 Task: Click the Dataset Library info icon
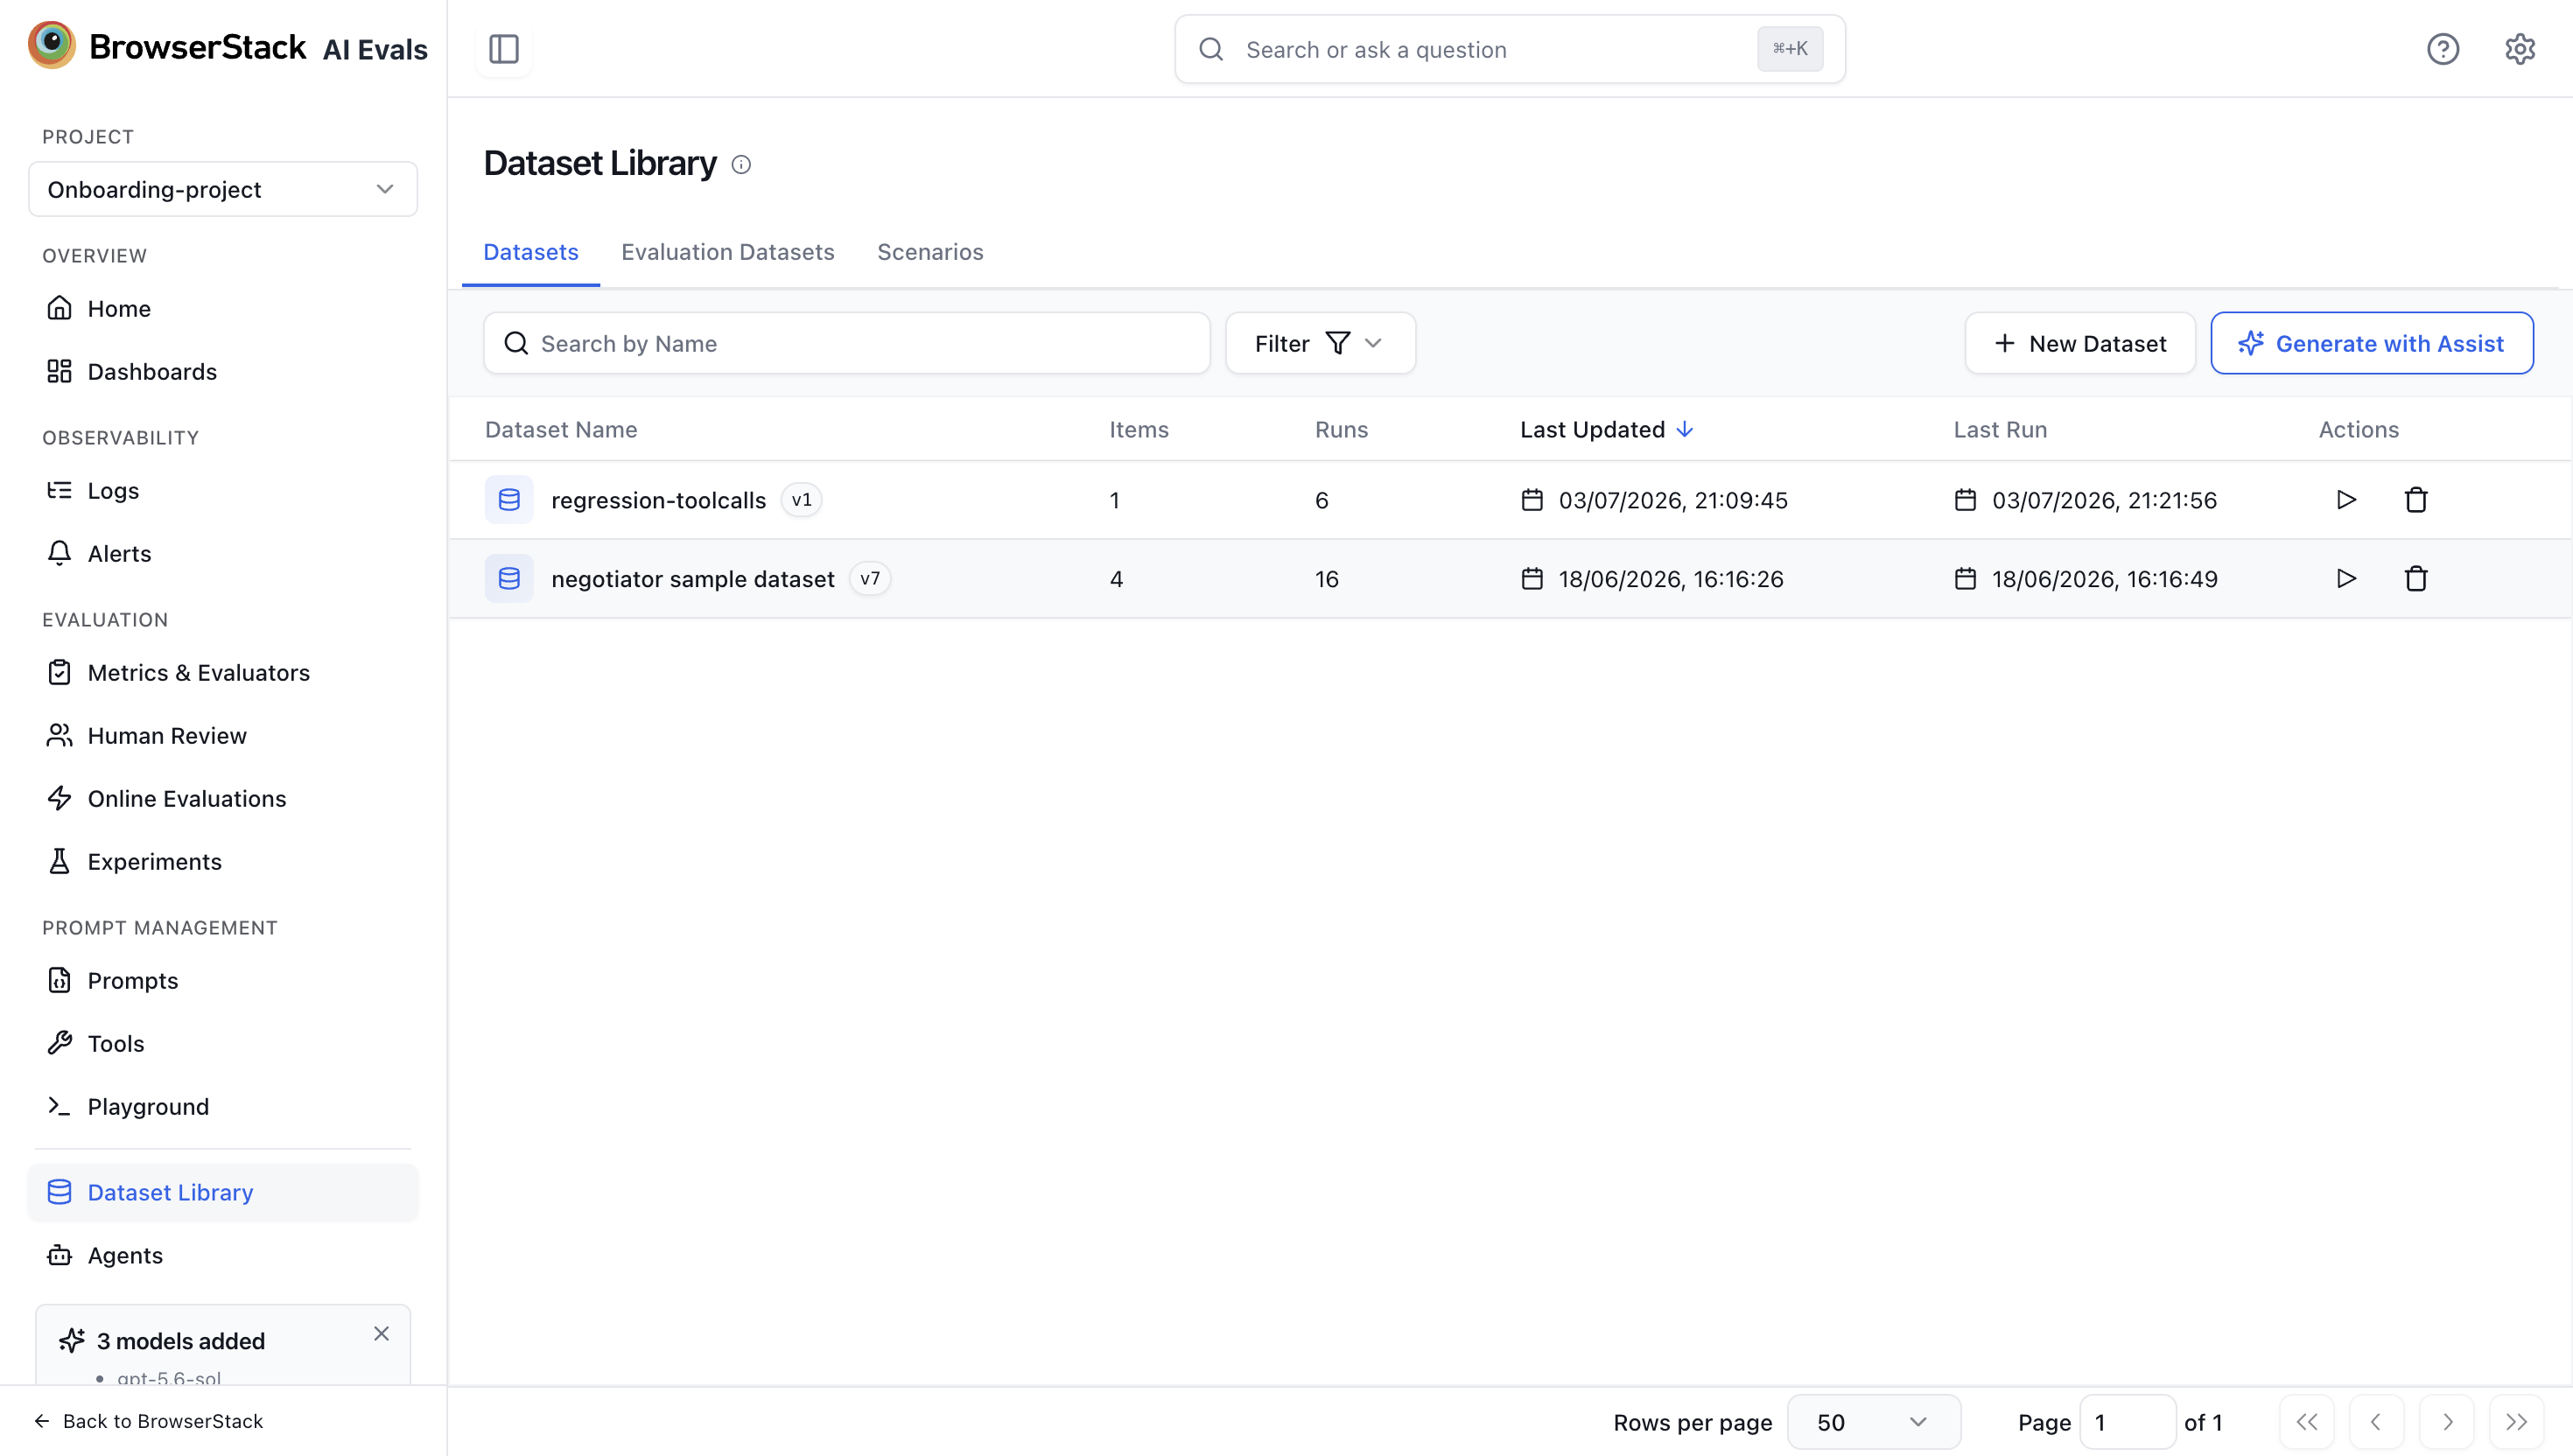tap(741, 164)
